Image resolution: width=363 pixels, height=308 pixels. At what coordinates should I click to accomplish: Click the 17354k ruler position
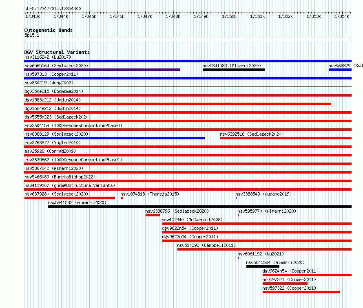click(342, 16)
